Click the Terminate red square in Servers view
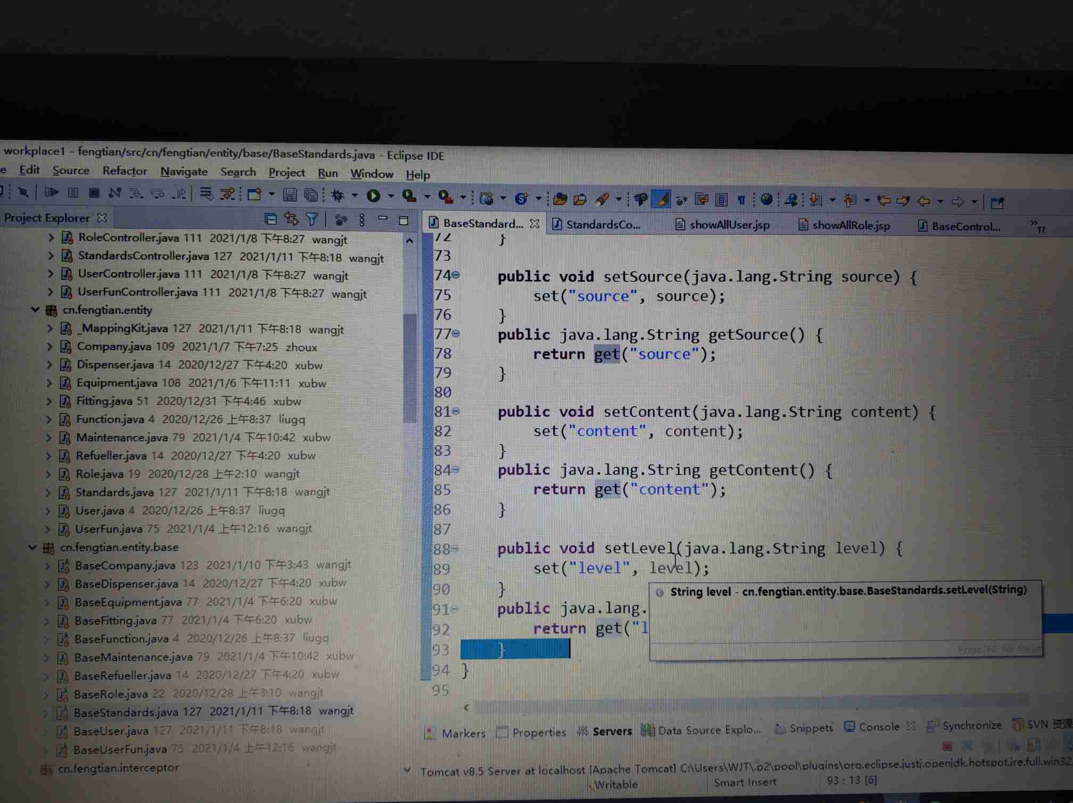1073x803 pixels. 947,746
